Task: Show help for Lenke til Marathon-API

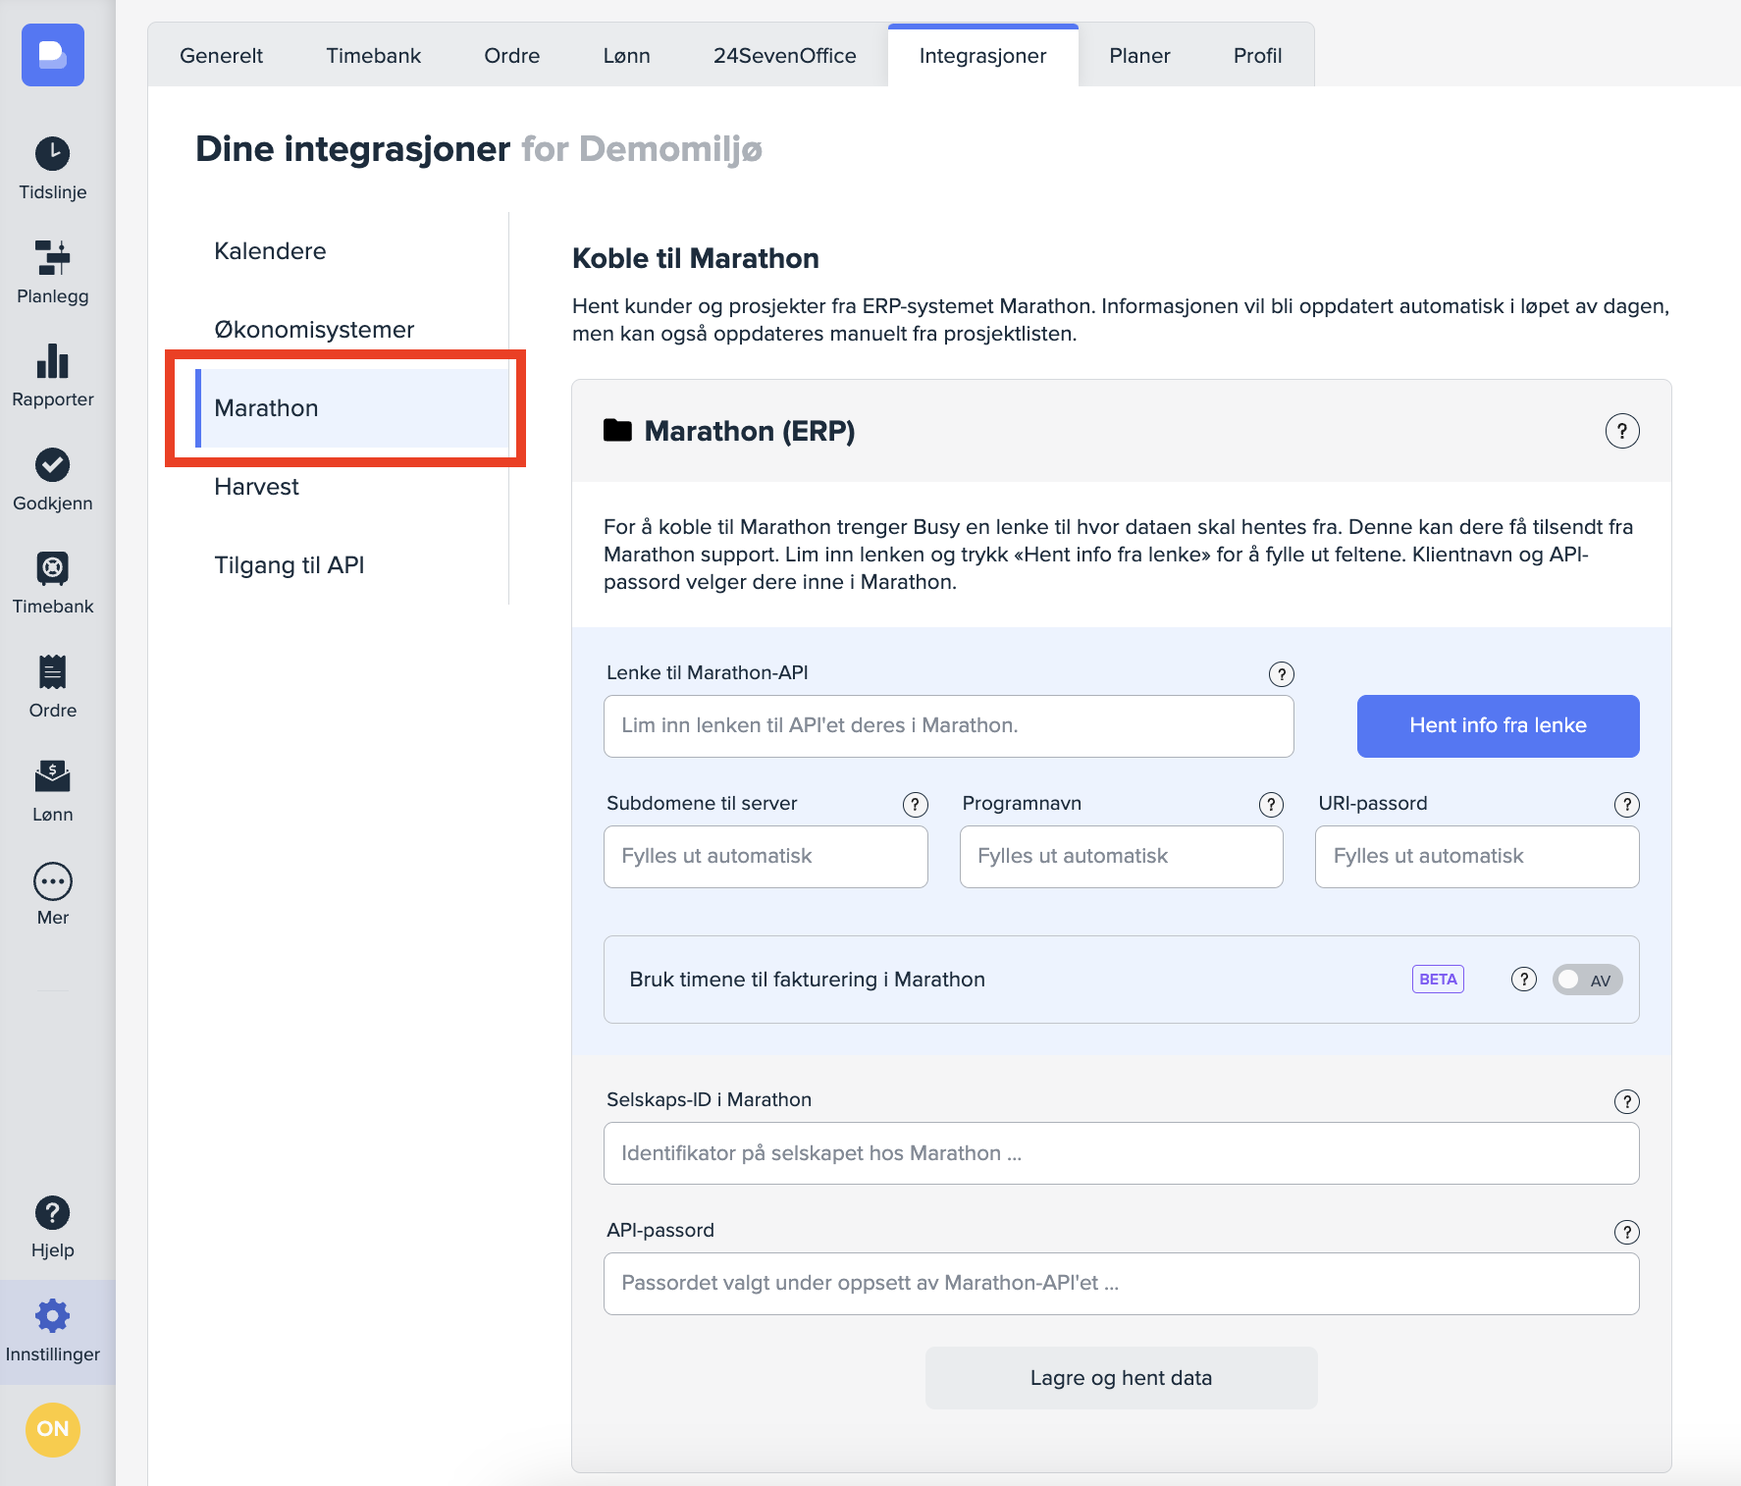Action: pyautogui.click(x=1281, y=674)
